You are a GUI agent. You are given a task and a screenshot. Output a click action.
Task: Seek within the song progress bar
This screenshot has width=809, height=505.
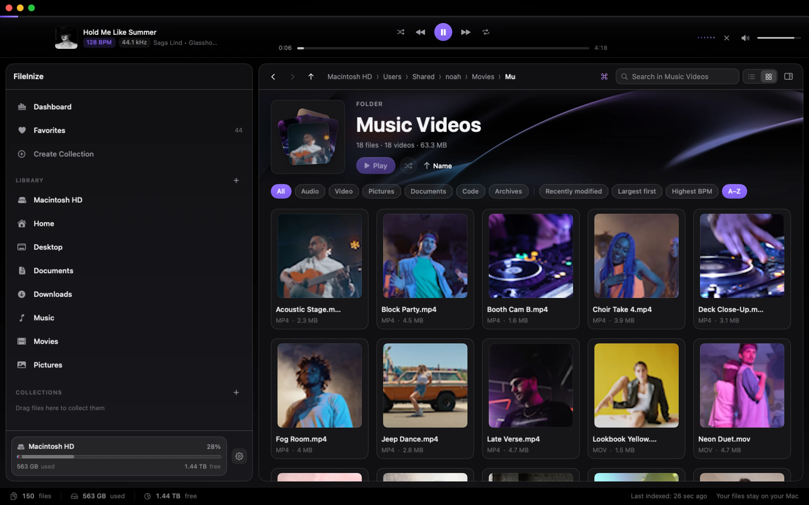pos(443,48)
